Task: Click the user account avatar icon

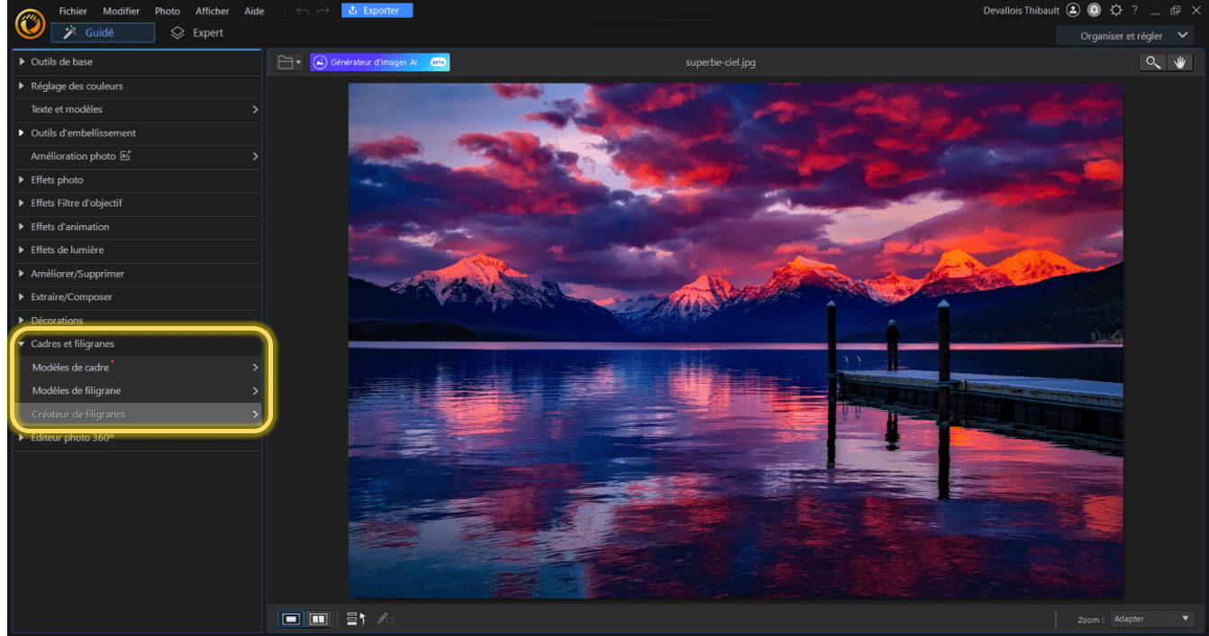Action: (1072, 11)
